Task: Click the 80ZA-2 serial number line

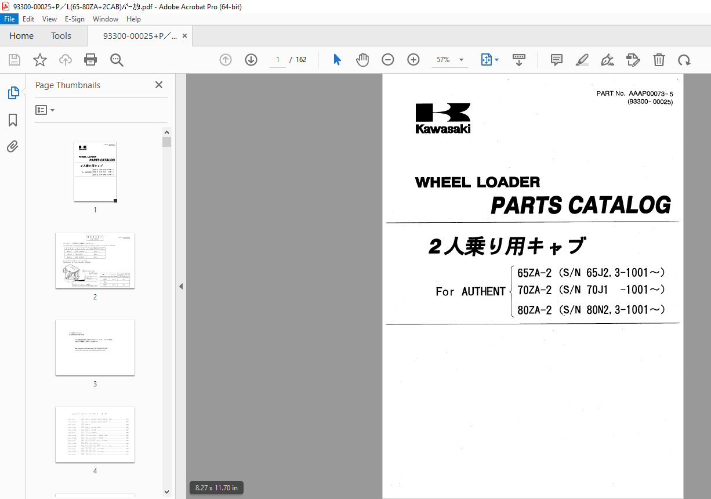Action: [x=591, y=310]
